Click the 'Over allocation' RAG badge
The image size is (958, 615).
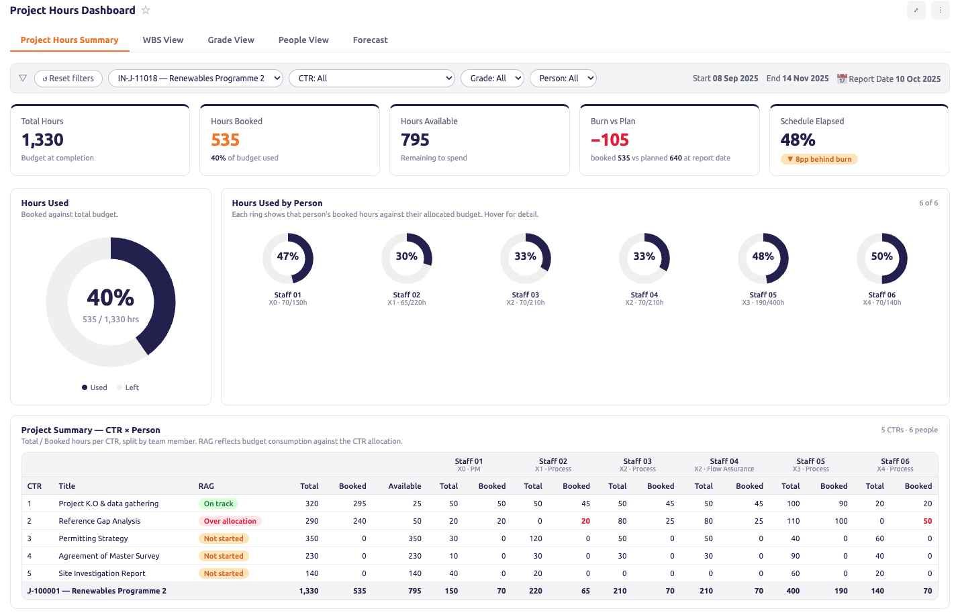(x=230, y=521)
